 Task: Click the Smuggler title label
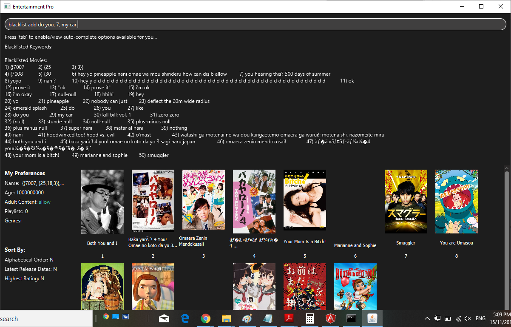(406, 243)
